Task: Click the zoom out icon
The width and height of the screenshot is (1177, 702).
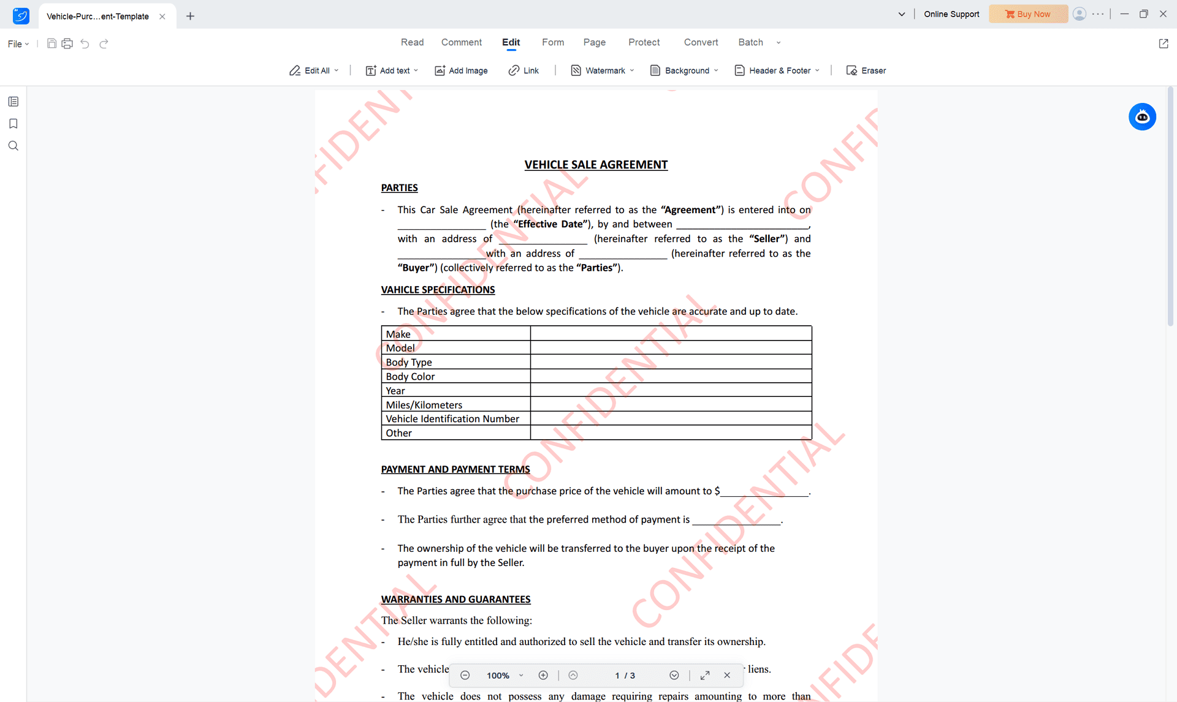Action: pyautogui.click(x=467, y=675)
